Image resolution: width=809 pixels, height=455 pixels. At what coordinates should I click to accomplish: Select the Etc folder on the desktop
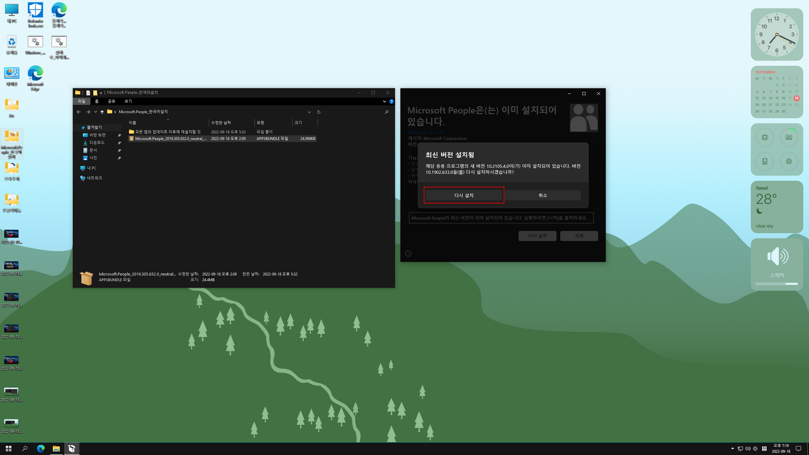(12, 108)
